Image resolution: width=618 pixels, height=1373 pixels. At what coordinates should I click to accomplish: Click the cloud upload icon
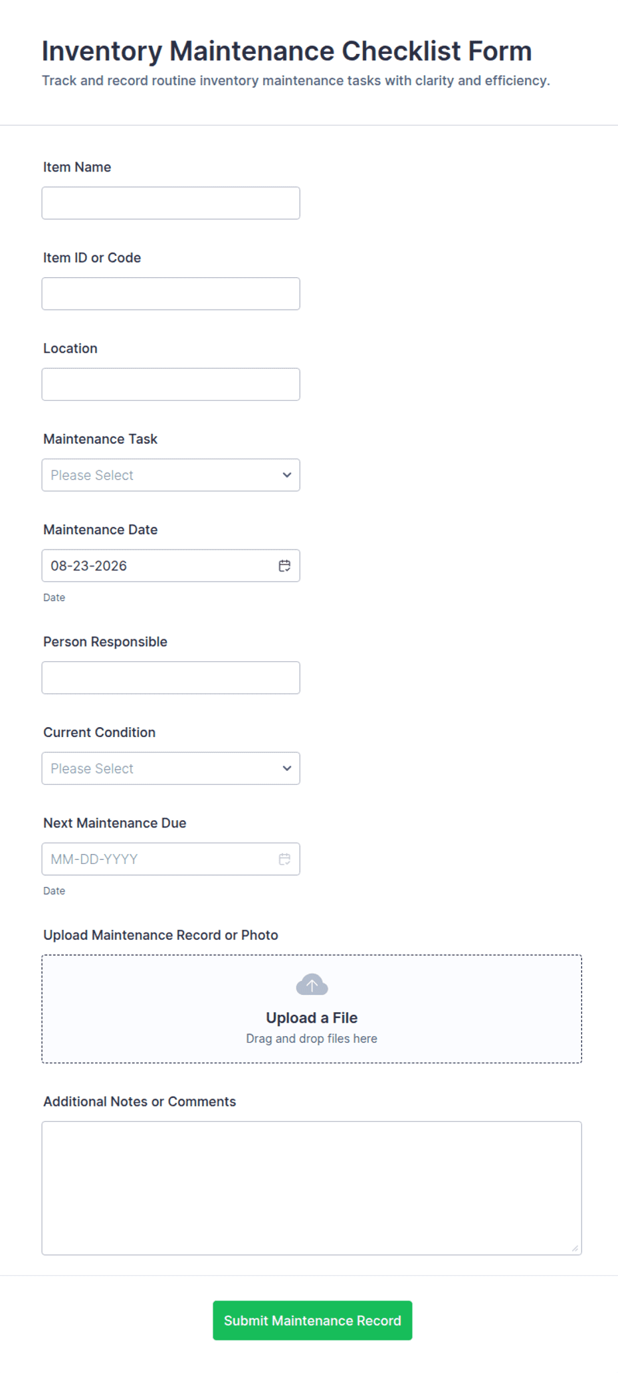(x=312, y=984)
